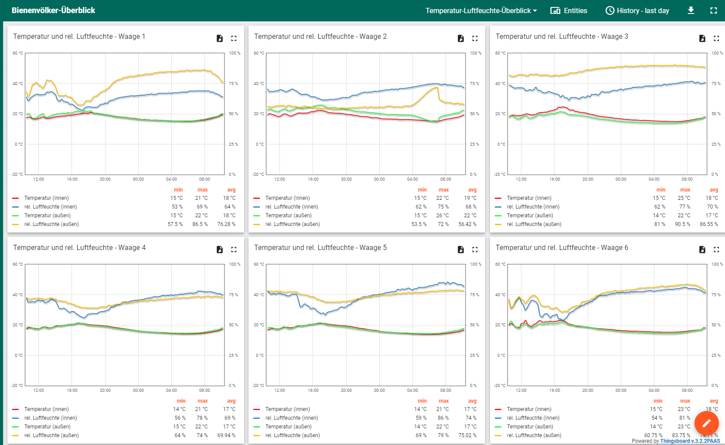Screen dimensions: 725x445
Task: Export data from Waage 2 widget
Action: click(461, 38)
